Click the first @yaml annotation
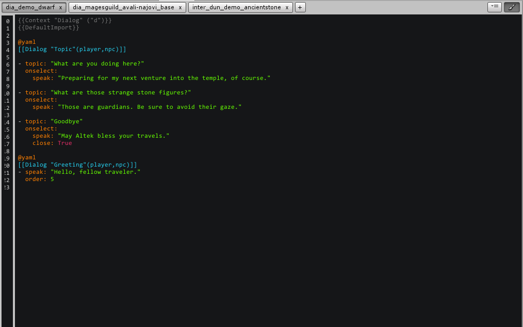Image resolution: width=523 pixels, height=327 pixels. (27, 42)
